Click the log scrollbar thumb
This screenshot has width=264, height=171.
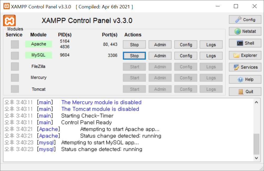[x=256, y=144]
